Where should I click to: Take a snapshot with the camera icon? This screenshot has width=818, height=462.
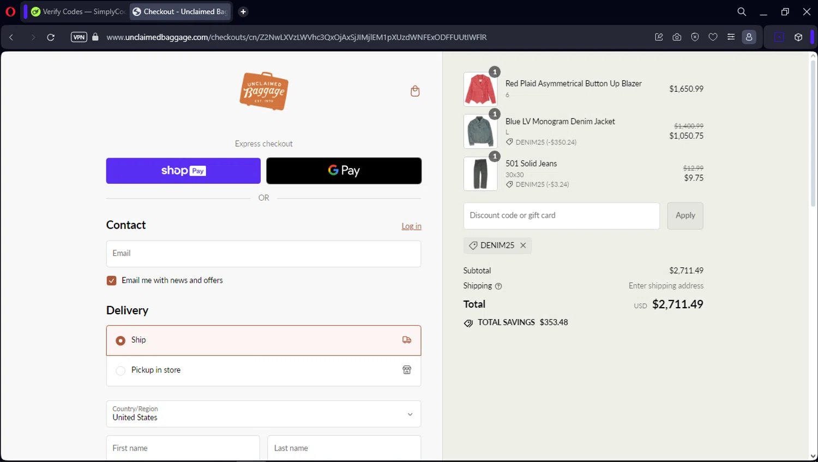click(677, 37)
